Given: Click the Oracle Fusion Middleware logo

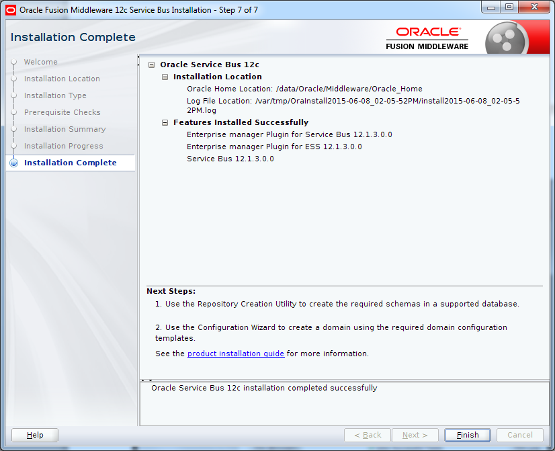Looking at the screenshot, I should pyautogui.click(x=427, y=38).
